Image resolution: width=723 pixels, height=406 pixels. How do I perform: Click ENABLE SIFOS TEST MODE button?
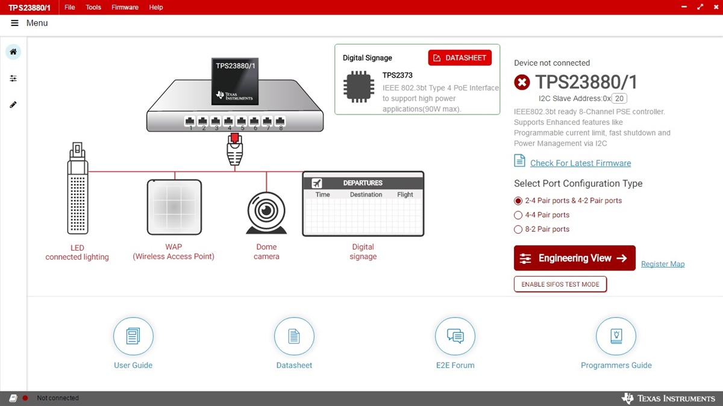click(560, 284)
